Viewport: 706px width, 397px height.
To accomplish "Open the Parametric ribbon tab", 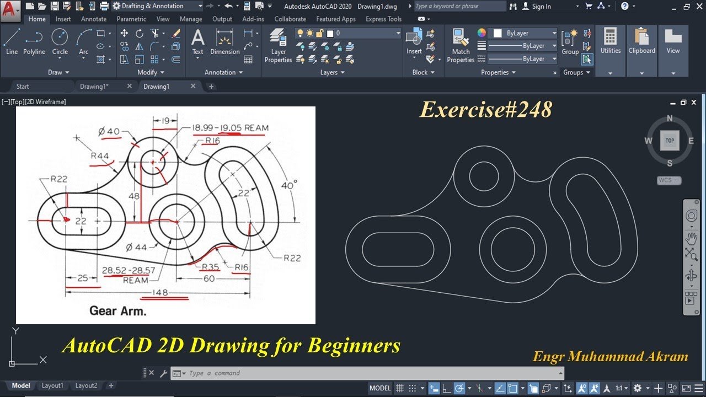I will coord(131,19).
